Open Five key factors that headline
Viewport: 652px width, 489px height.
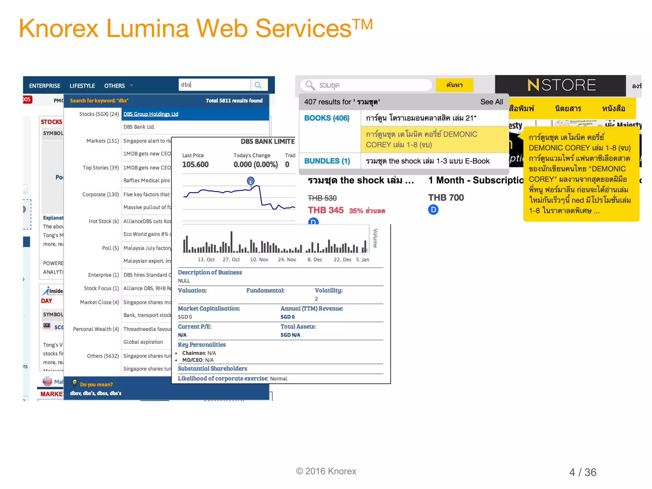[147, 195]
